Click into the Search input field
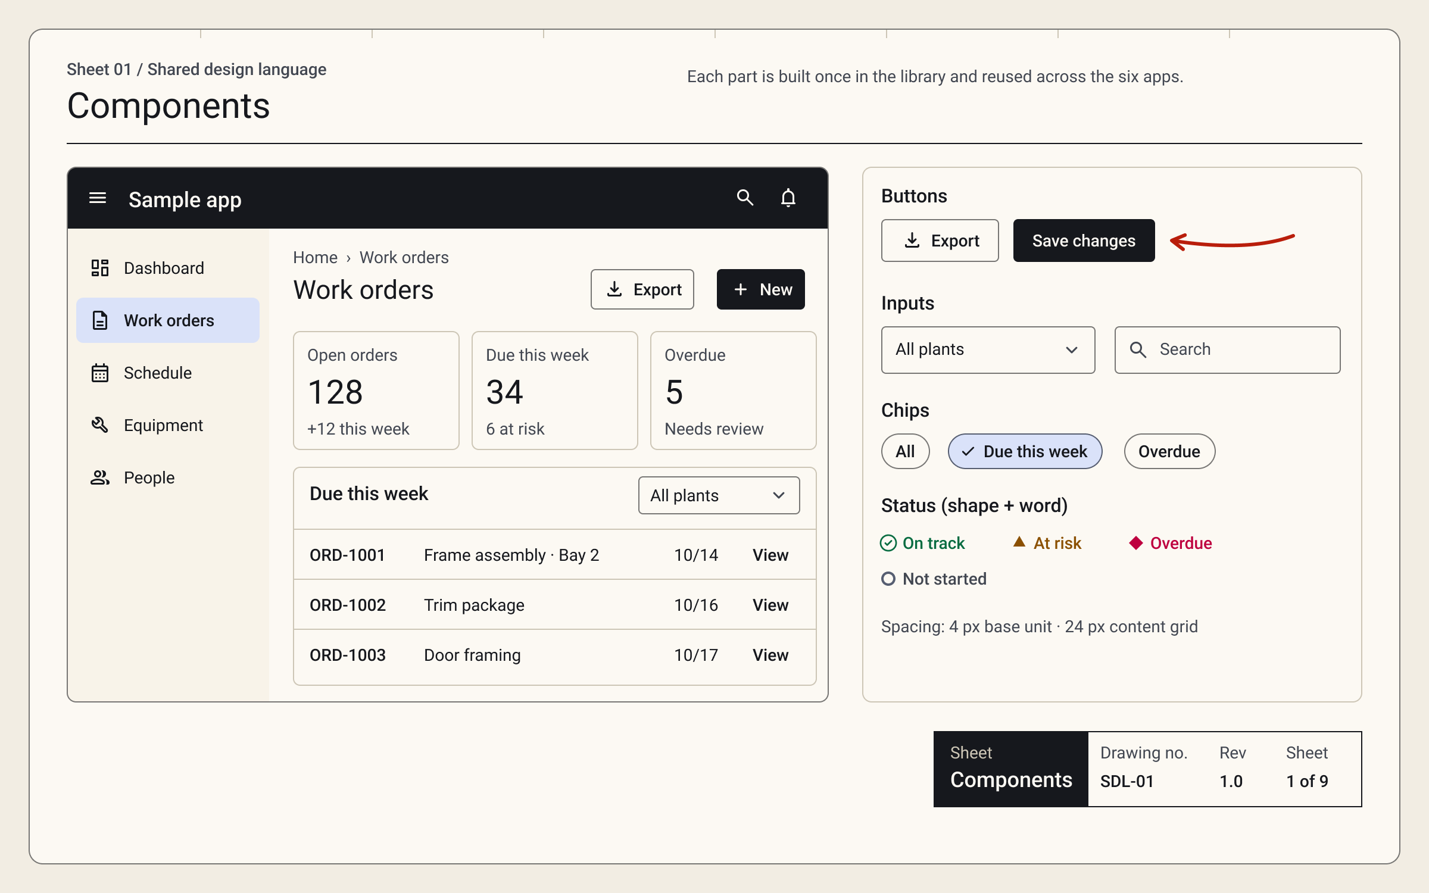The image size is (1429, 893). pos(1227,349)
